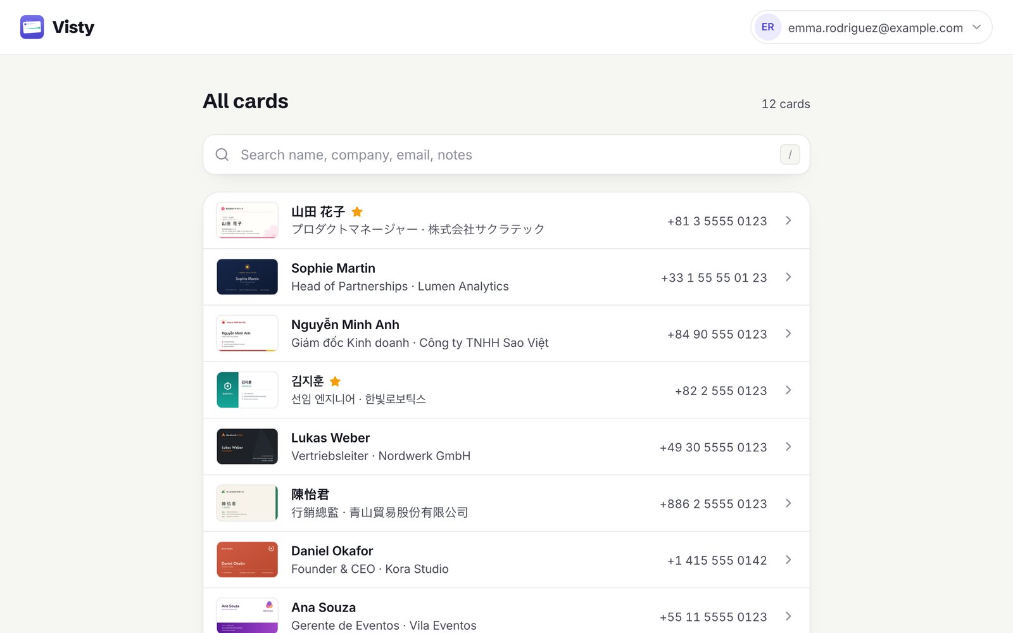The width and height of the screenshot is (1013, 633).
Task: Open 김지훈 card via its chevron
Action: (x=788, y=390)
